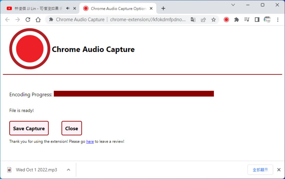Screen dimensions: 285x179
Task: Open the translate page icon
Action: tap(193, 20)
